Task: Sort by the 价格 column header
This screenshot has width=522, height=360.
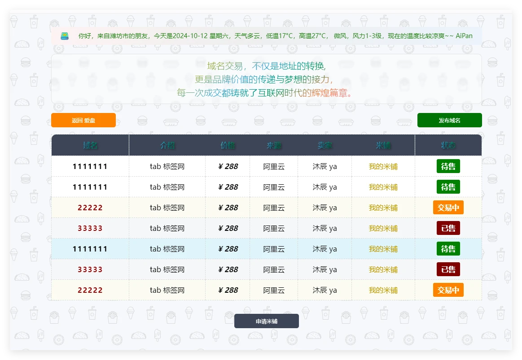Action: [x=228, y=145]
